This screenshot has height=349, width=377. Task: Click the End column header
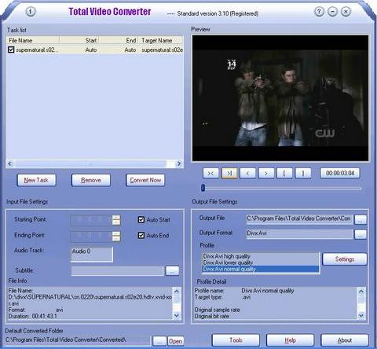[x=119, y=40]
